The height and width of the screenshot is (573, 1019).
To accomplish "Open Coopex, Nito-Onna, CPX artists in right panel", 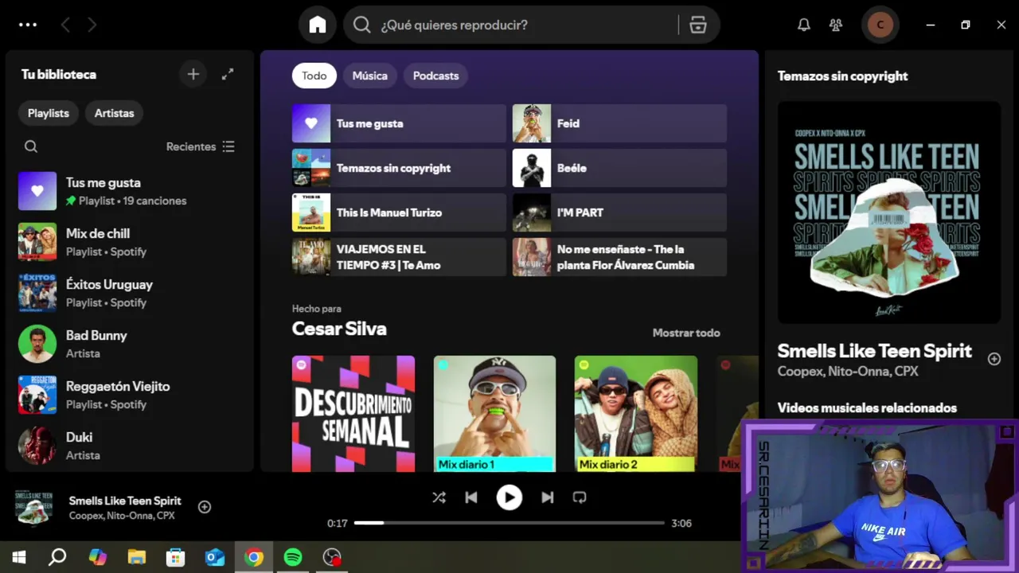I will click(x=848, y=372).
